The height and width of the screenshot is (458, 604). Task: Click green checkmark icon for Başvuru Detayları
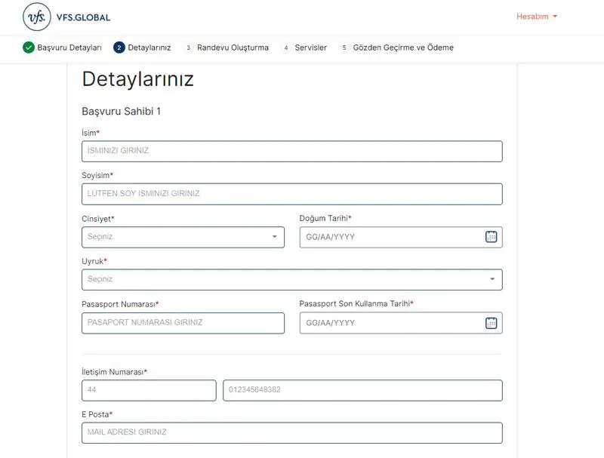(29, 48)
